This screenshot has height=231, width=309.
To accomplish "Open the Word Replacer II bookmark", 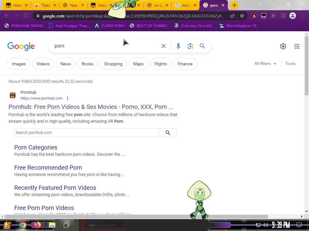I will click(x=238, y=26).
